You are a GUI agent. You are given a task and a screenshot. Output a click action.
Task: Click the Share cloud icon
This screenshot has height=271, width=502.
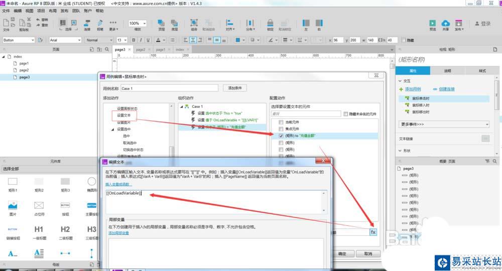pos(445,24)
